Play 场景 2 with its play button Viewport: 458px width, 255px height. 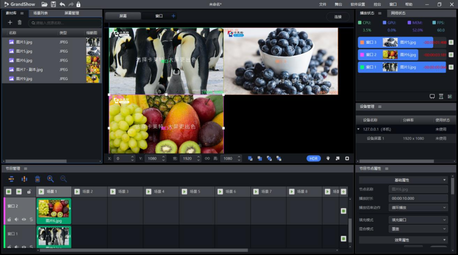pos(77,191)
